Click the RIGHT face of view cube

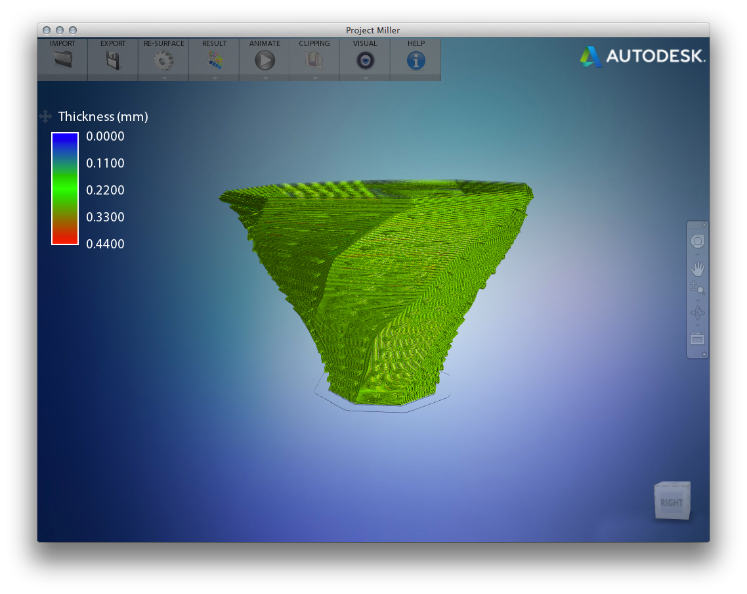[671, 503]
